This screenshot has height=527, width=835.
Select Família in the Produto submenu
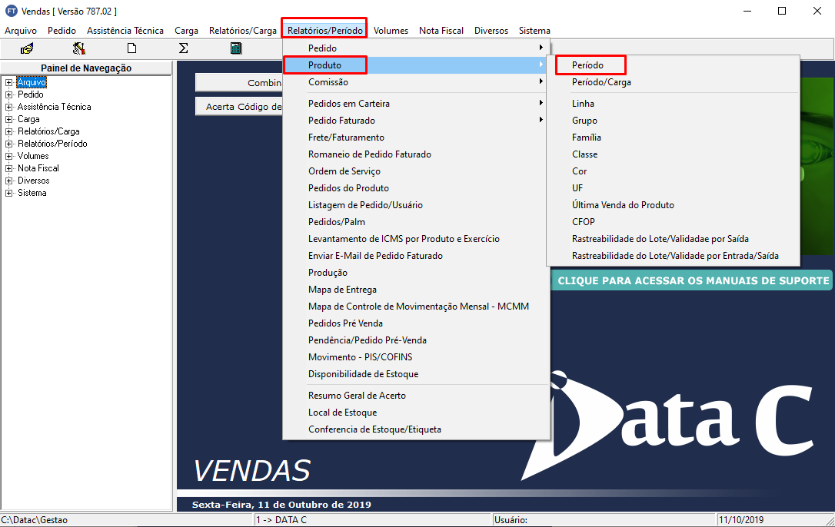coord(673,138)
